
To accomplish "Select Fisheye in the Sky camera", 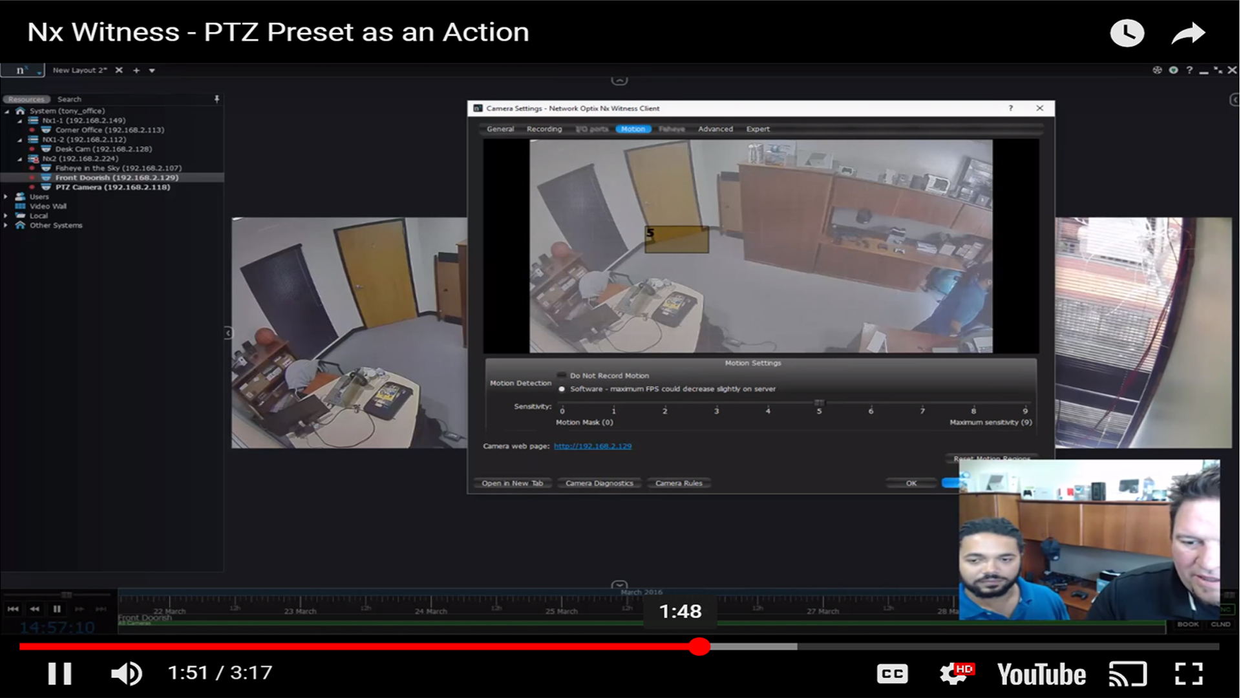I will click(x=118, y=168).
